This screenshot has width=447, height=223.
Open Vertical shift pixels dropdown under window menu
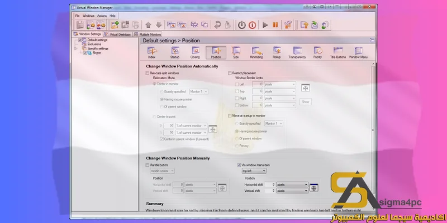pyautogui.click(x=292, y=191)
